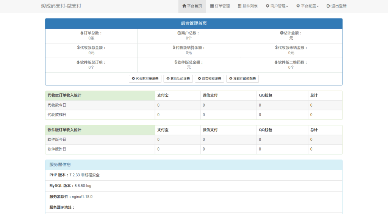Click the info icon beside 总计金额
Screen dimensions: 388x214
282,33
